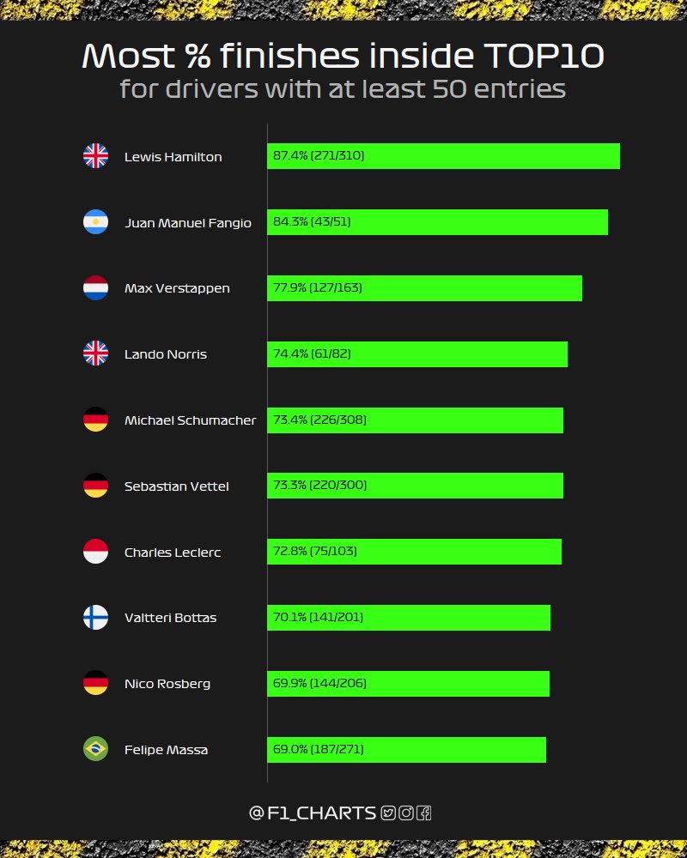Image resolution: width=687 pixels, height=858 pixels.
Task: Open the Instagram icon in footer
Action: point(406,813)
